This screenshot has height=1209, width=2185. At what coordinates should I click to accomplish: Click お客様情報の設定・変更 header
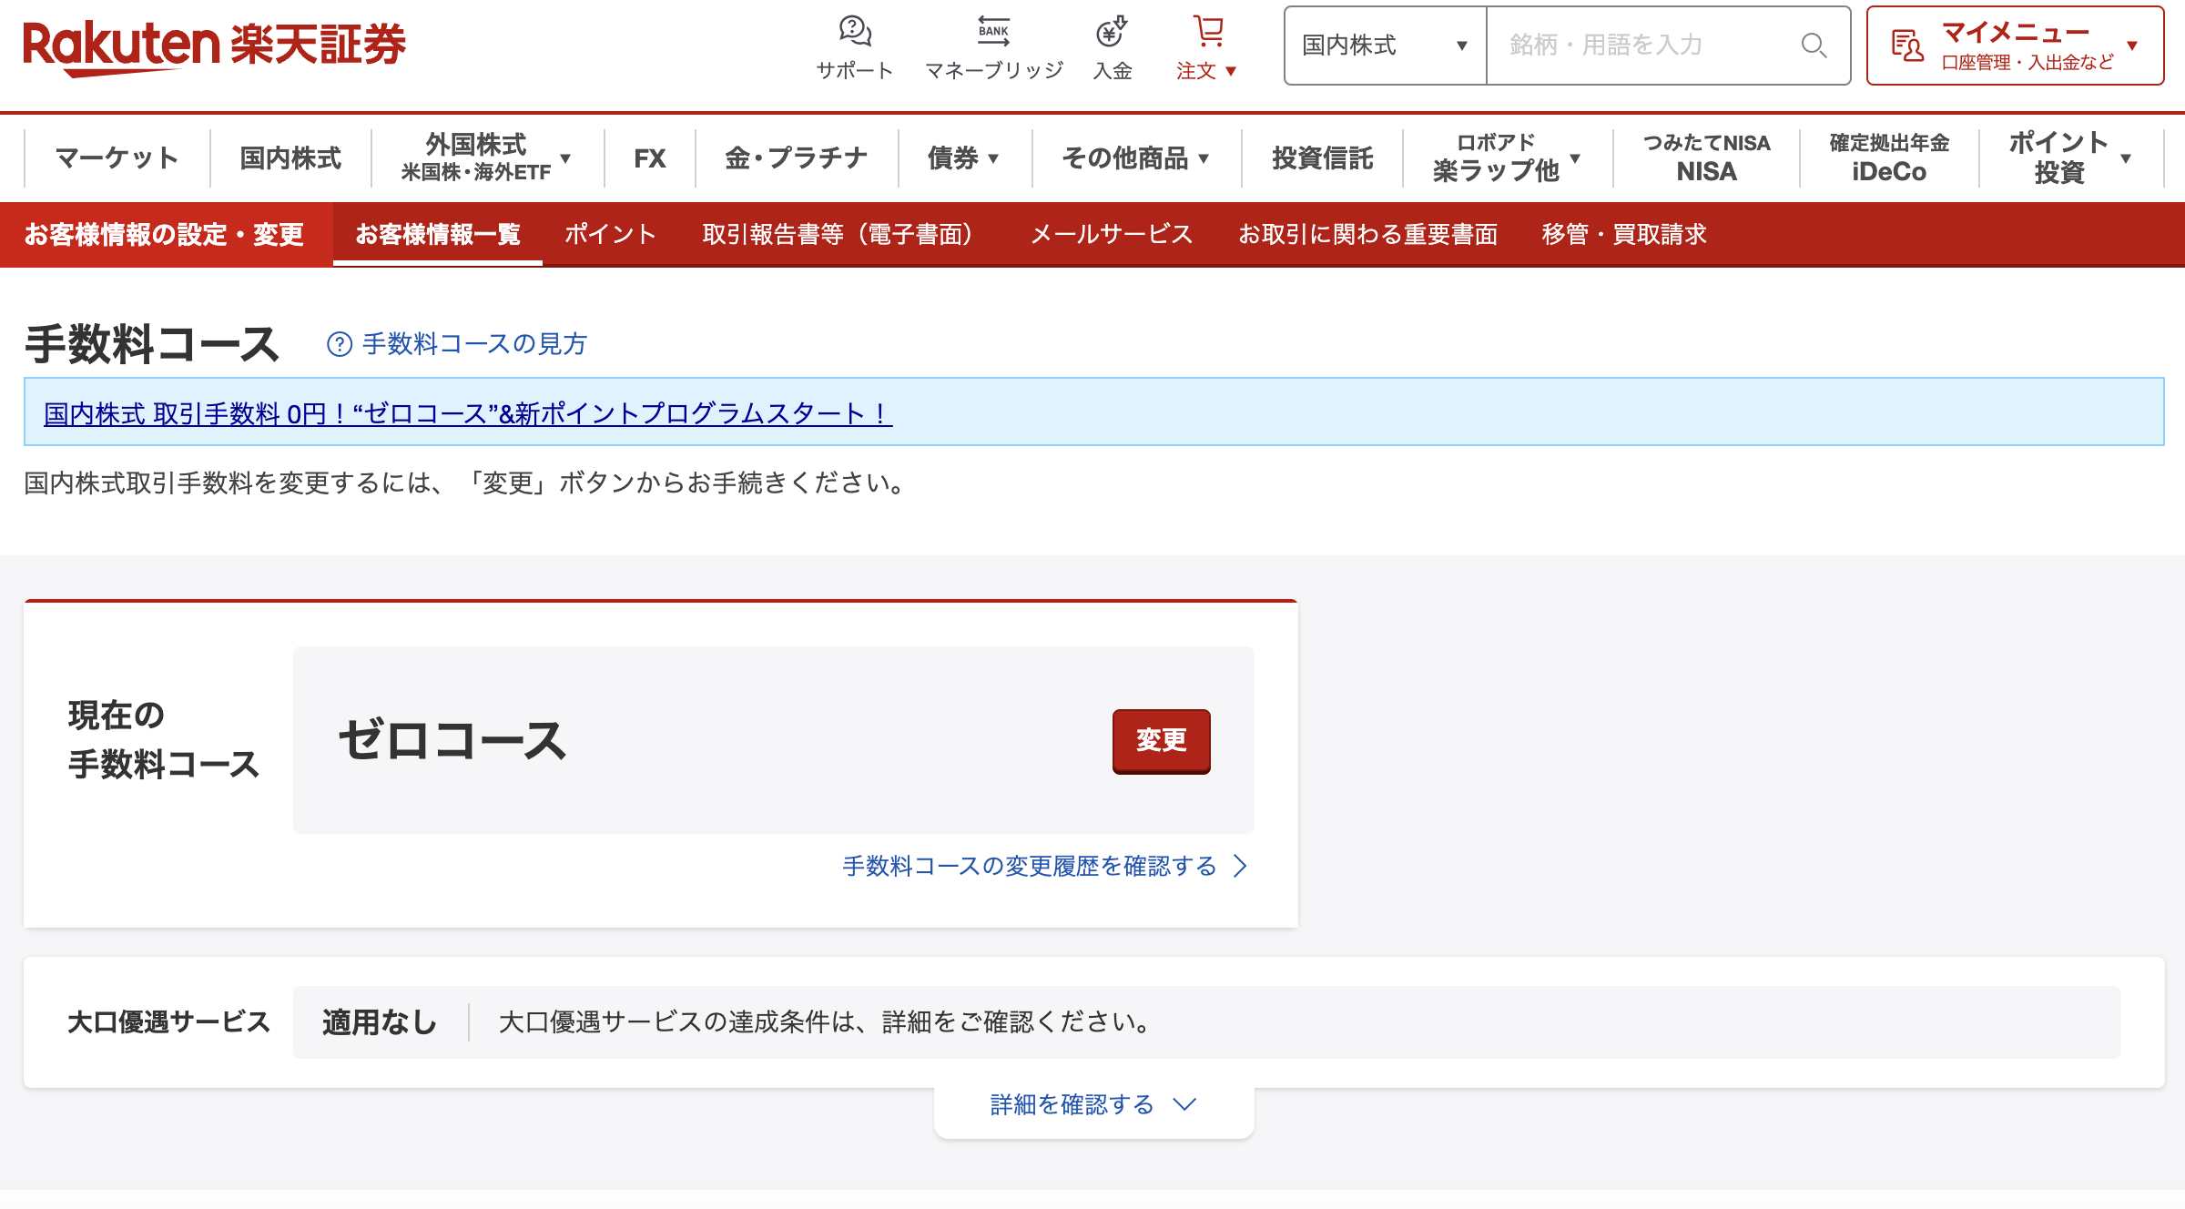coord(164,234)
